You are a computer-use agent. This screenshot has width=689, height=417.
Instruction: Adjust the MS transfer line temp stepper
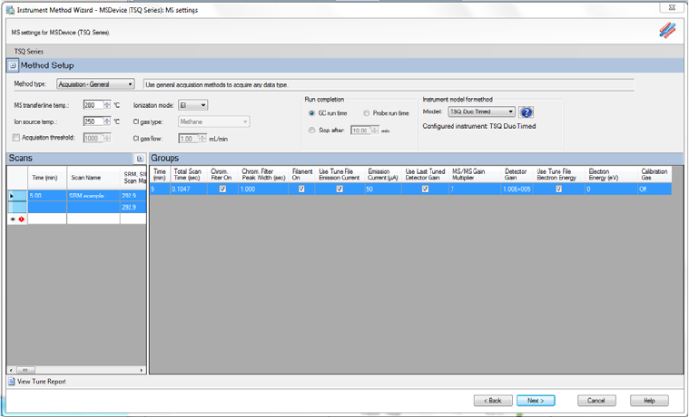click(x=107, y=105)
